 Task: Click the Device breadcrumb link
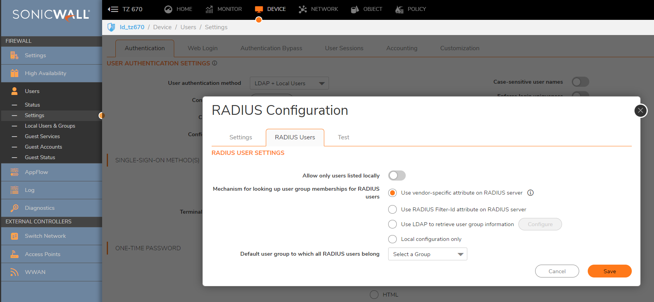tap(162, 27)
